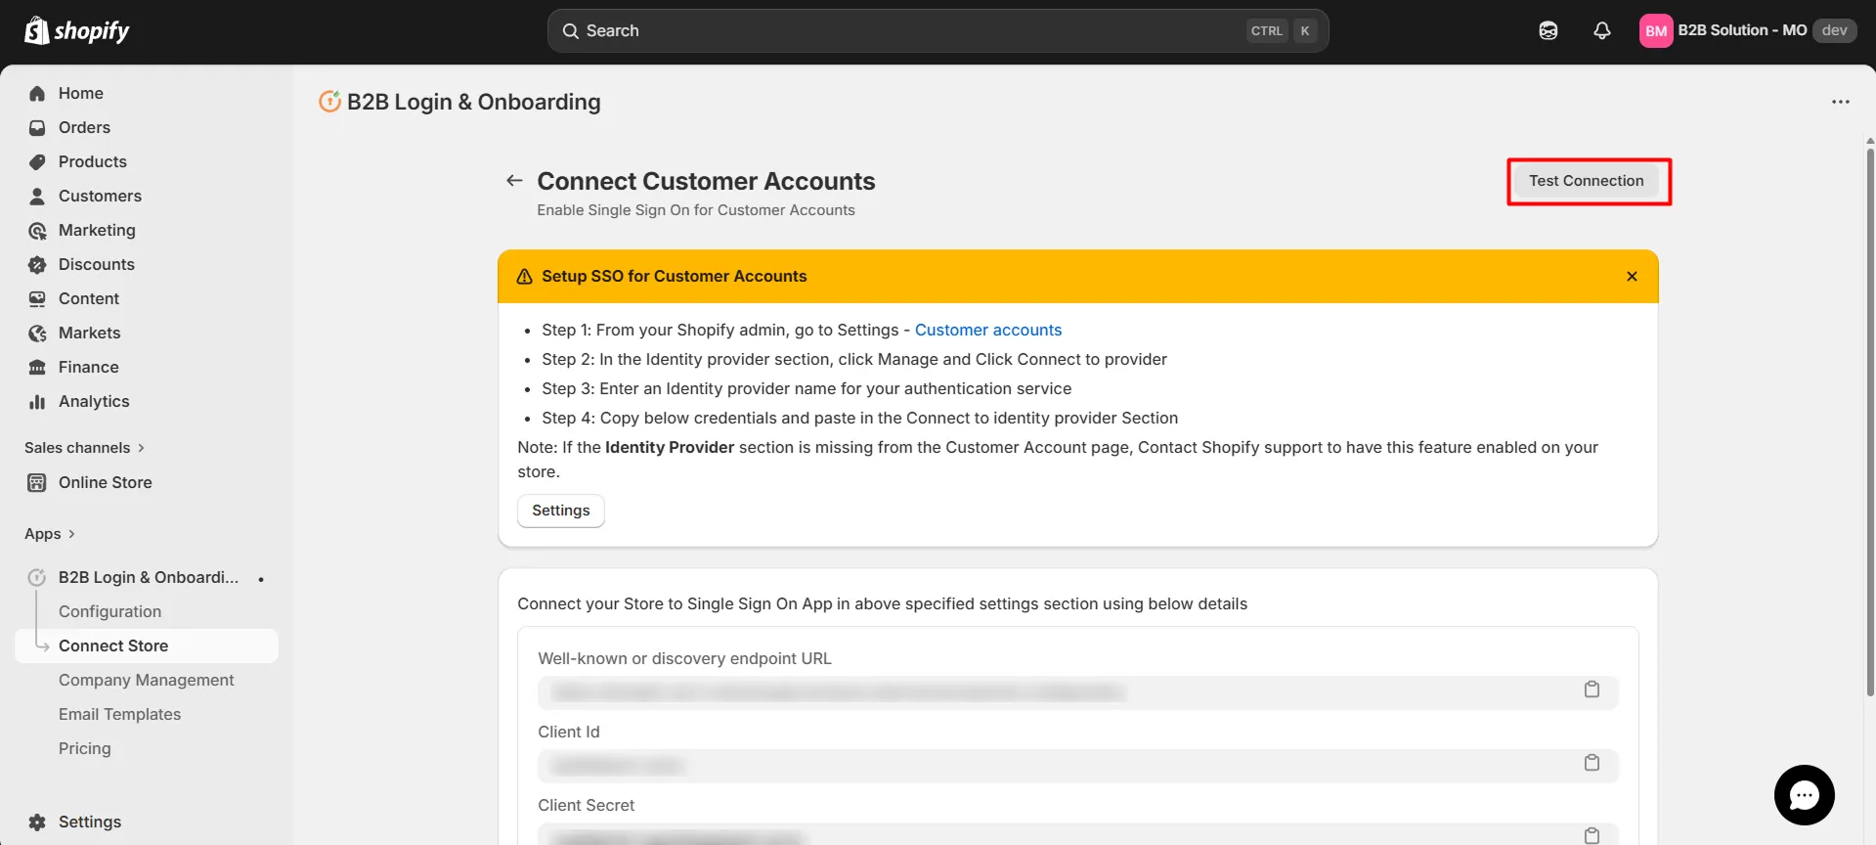The height and width of the screenshot is (845, 1876).
Task: Click the back arrow beside Connect Customer Accounts
Action: (514, 181)
